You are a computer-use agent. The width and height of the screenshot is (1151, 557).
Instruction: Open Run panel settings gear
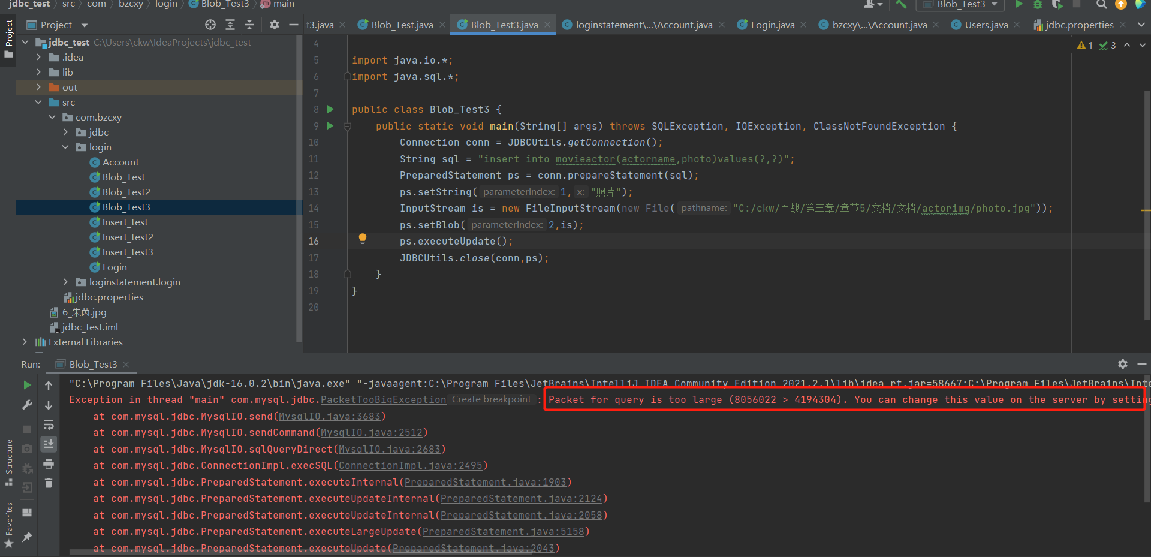click(x=1123, y=364)
